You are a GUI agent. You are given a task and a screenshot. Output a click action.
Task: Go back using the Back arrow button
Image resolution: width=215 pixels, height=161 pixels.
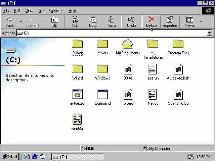[x=10, y=22]
